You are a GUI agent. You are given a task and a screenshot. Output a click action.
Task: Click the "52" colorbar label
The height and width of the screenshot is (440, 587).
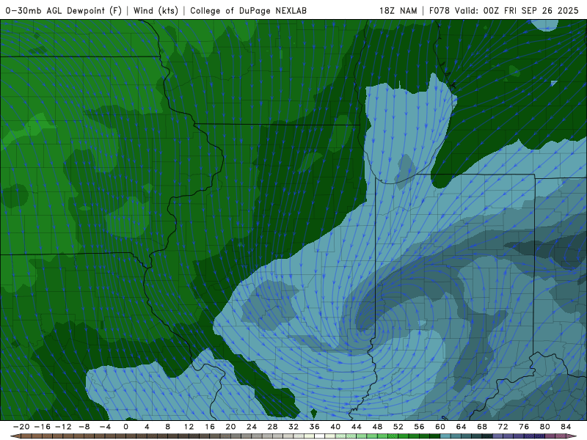pos(398,427)
